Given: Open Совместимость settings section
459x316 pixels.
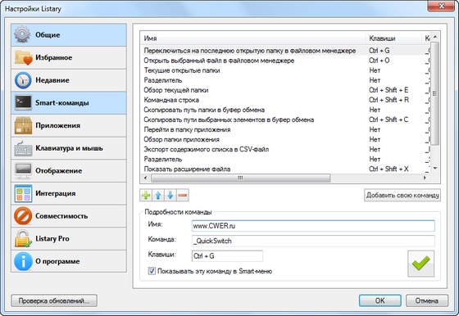Looking at the screenshot, I should click(69, 216).
